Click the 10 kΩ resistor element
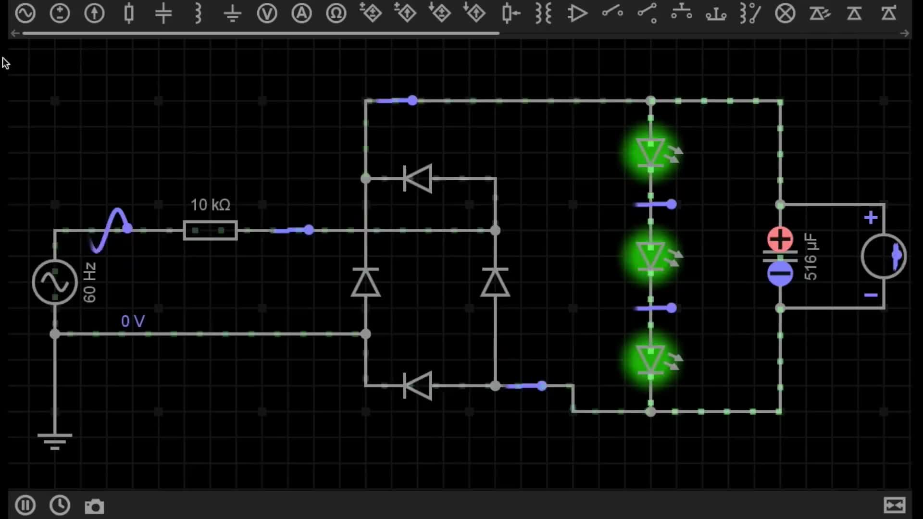This screenshot has height=519, width=923. coord(210,230)
